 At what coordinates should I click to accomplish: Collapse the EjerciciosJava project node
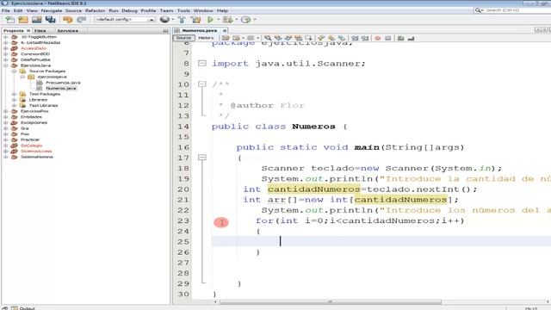pyautogui.click(x=6, y=65)
